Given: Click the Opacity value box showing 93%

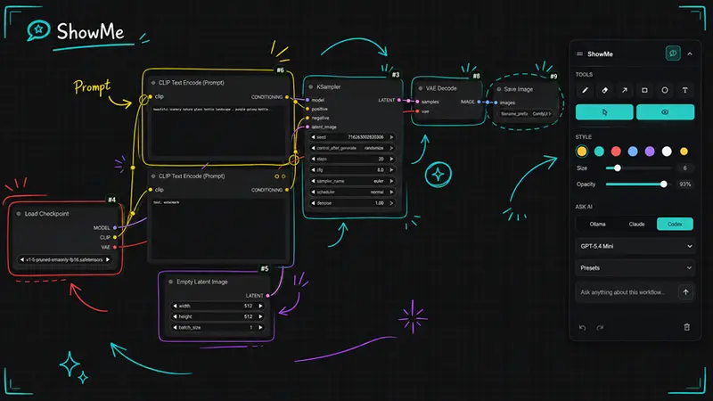Looking at the screenshot, I should pos(684,184).
